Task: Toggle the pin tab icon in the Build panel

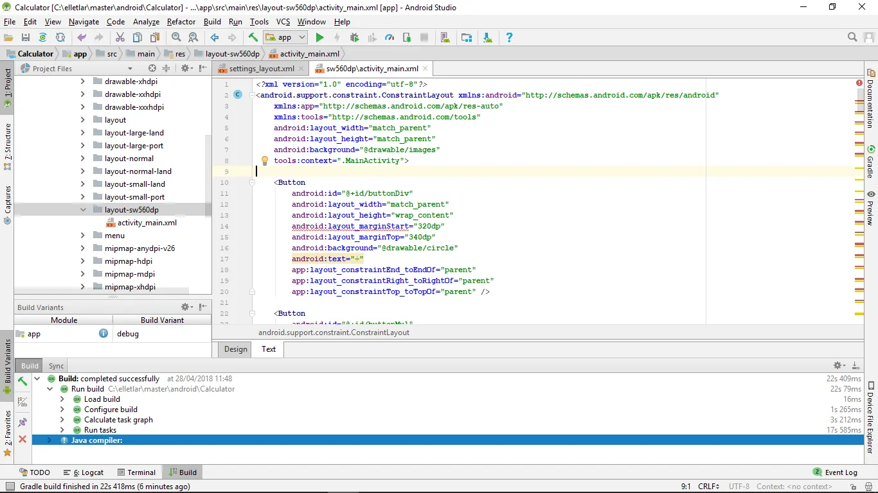Action: (22, 422)
